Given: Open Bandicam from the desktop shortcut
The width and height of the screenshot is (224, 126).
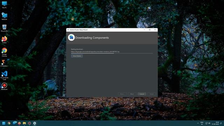Looking at the screenshot, I should click(4, 86).
